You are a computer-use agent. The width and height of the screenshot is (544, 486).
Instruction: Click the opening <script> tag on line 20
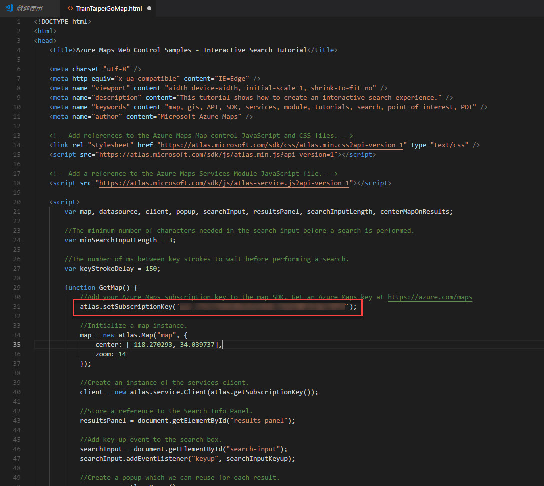coord(64,202)
